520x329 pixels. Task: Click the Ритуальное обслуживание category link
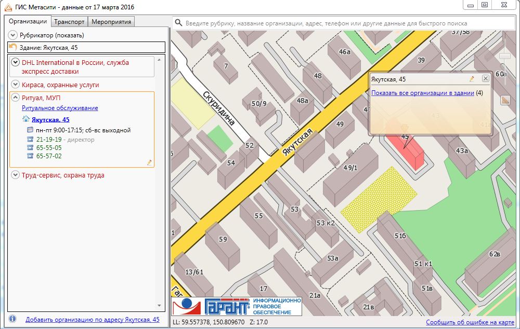tap(60, 108)
